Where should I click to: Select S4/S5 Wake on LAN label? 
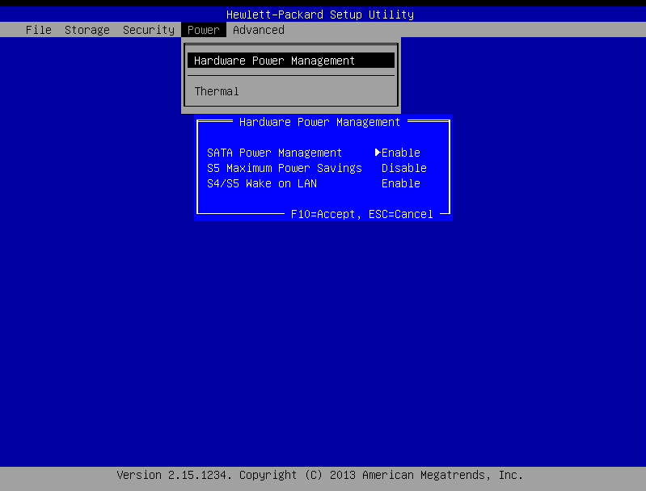click(262, 183)
